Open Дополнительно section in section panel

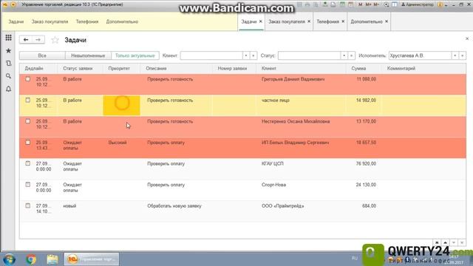122,21
